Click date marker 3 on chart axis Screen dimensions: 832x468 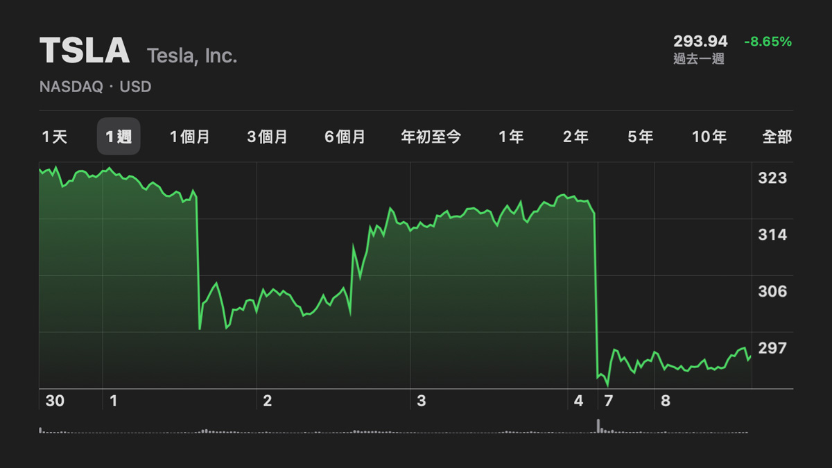pos(422,401)
